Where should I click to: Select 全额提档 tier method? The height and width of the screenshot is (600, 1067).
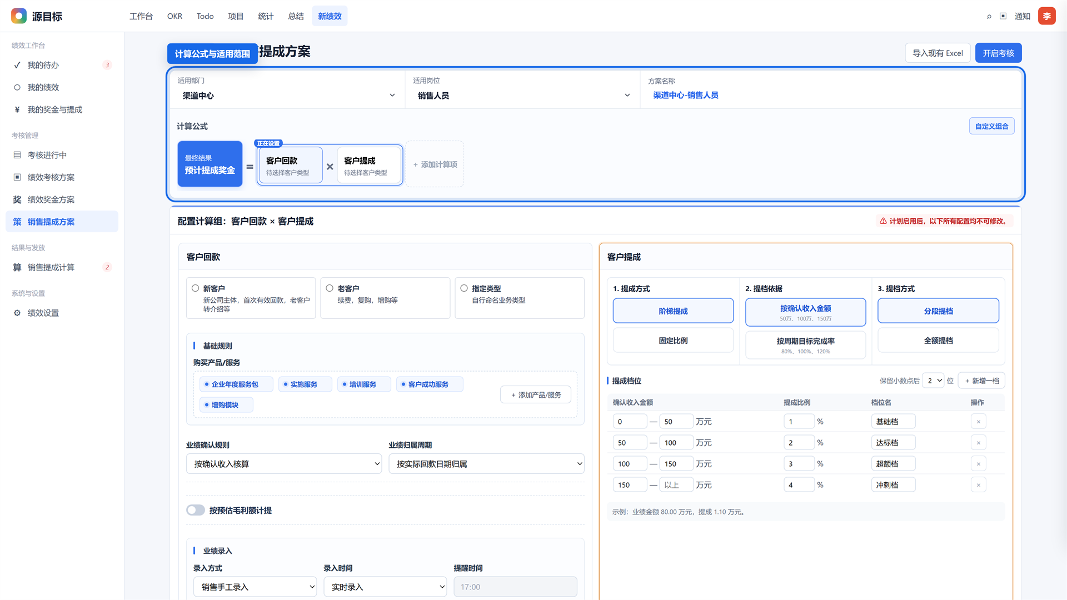[938, 341]
